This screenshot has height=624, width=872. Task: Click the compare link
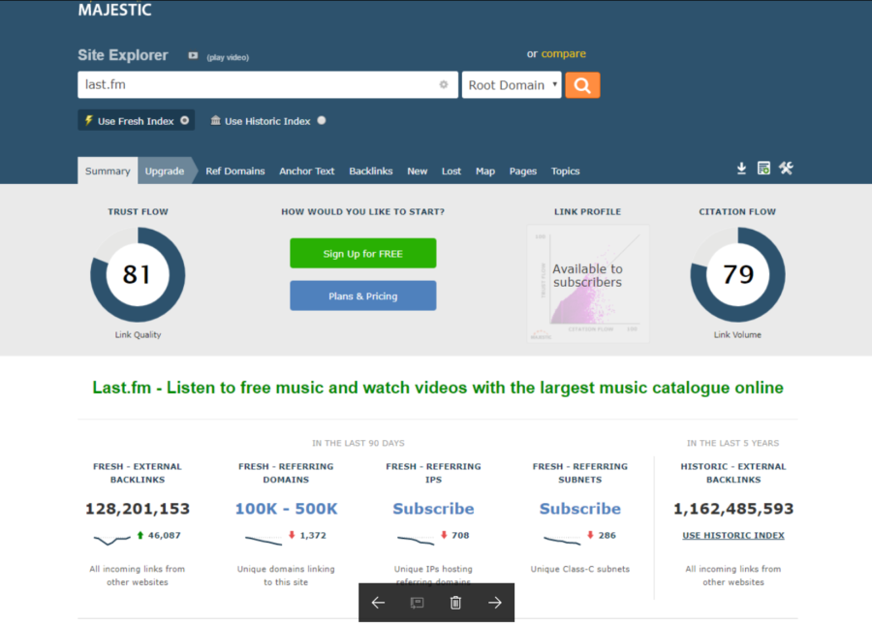point(563,54)
